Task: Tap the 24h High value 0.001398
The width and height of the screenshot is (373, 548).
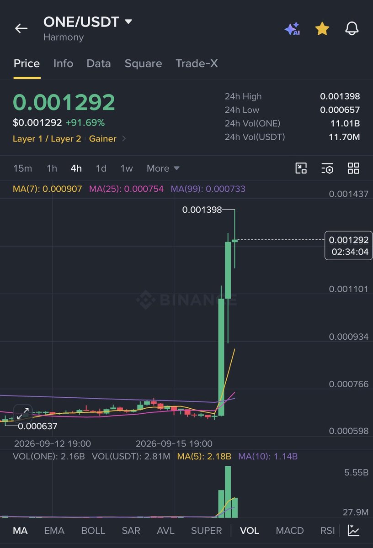Action: click(340, 96)
